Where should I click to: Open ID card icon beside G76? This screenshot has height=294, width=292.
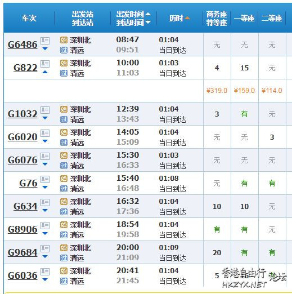tap(45, 179)
